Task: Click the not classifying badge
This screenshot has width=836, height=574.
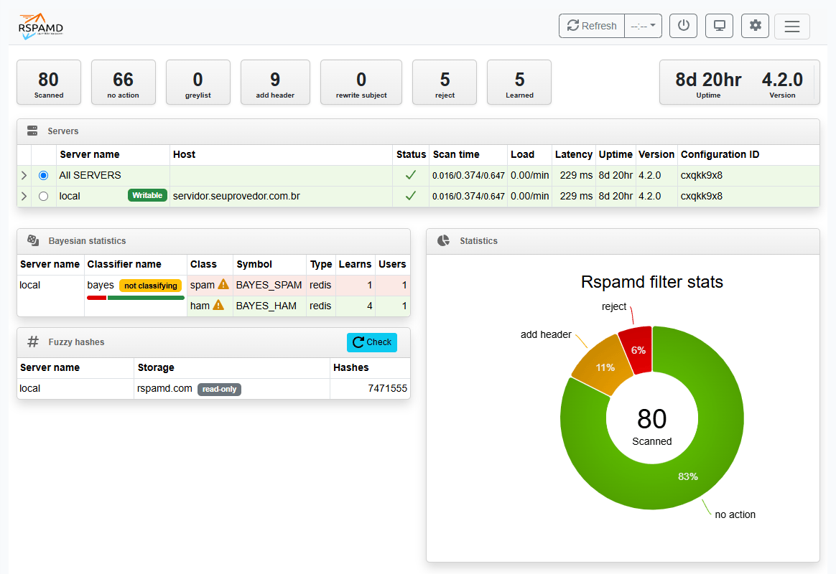Action: coord(150,286)
